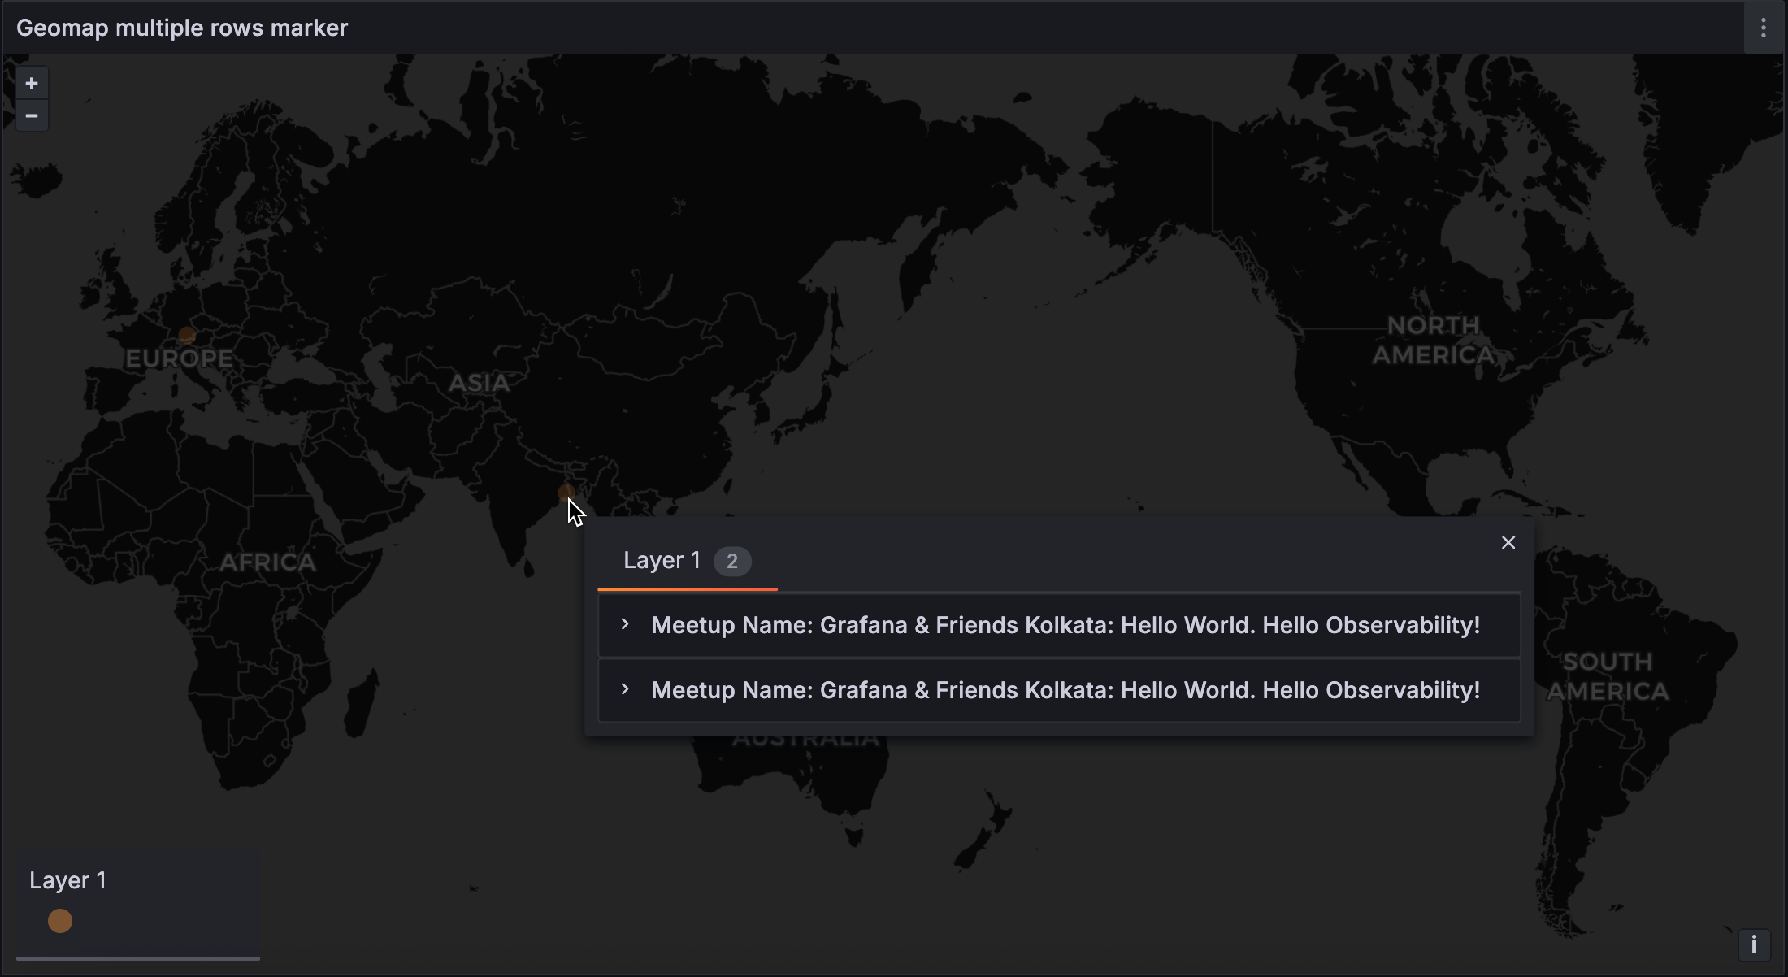This screenshot has height=977, width=1788.
Task: Click the orange legend color circle
Action: pos(60,921)
